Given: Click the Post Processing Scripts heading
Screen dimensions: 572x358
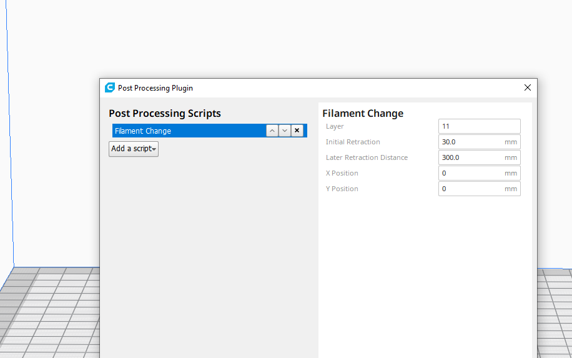Looking at the screenshot, I should pyautogui.click(x=165, y=113).
